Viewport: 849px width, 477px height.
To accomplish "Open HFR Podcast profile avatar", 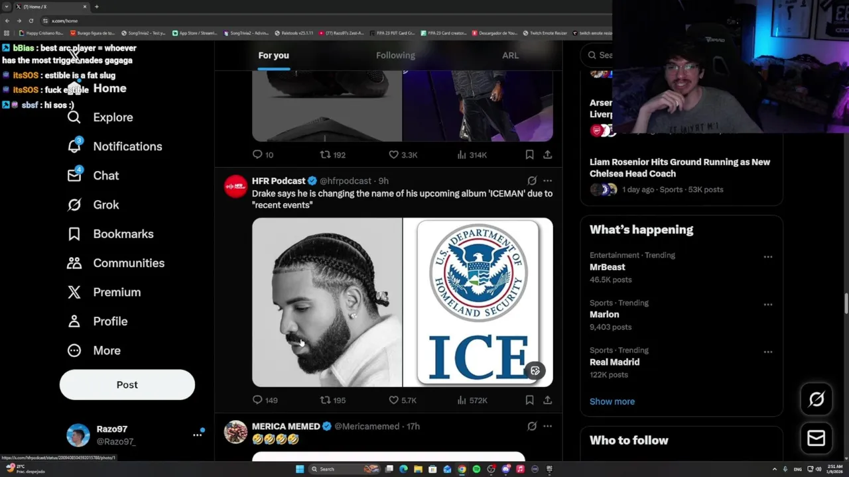I will pyautogui.click(x=235, y=187).
